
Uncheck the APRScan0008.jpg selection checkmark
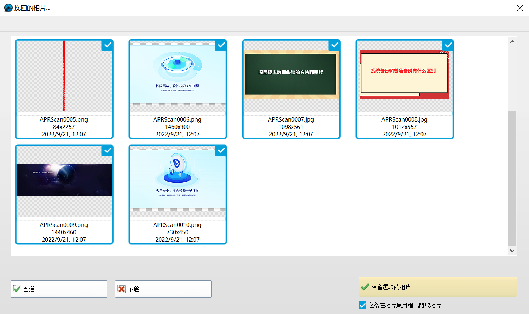point(448,45)
